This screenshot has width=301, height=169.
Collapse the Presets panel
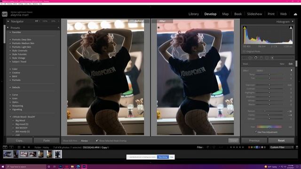[x=8, y=28]
